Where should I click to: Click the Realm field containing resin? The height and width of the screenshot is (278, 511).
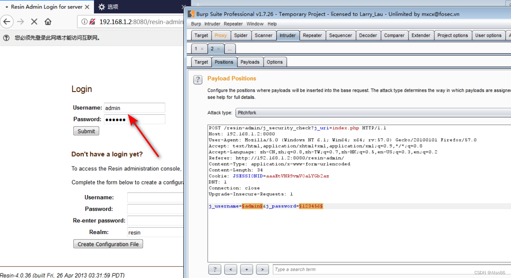point(156,232)
